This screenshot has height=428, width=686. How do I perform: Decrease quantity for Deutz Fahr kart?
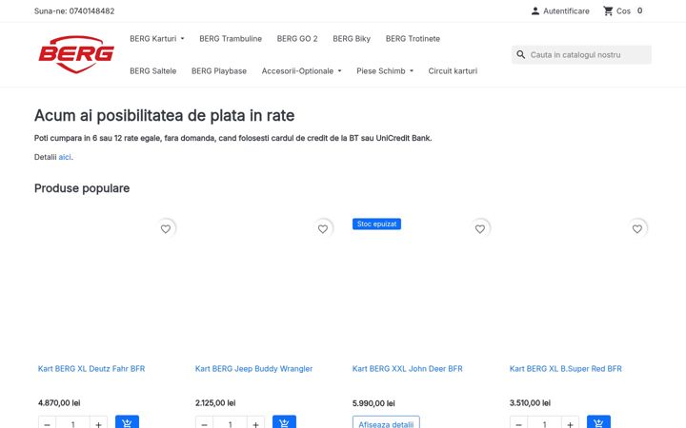point(48,422)
